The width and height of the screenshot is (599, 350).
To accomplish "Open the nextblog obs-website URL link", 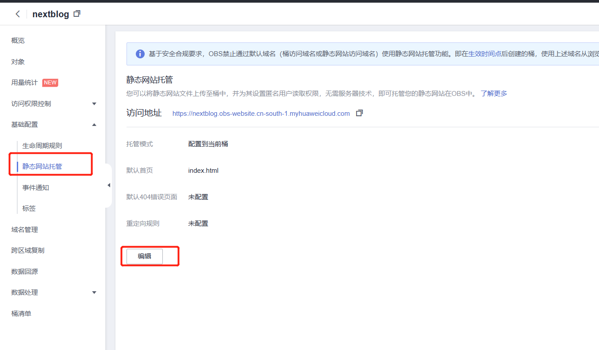I will 261,114.
